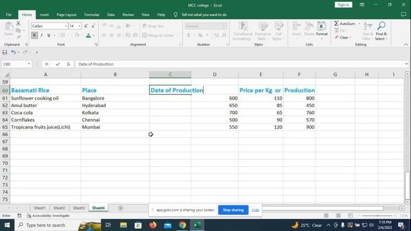Select the Sheet1 tab

tap(40, 208)
